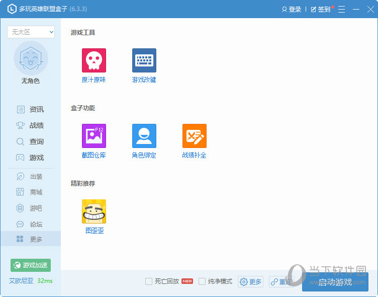Click the 签到 check-in icon
Screen dimensions: 378x297
point(313,10)
